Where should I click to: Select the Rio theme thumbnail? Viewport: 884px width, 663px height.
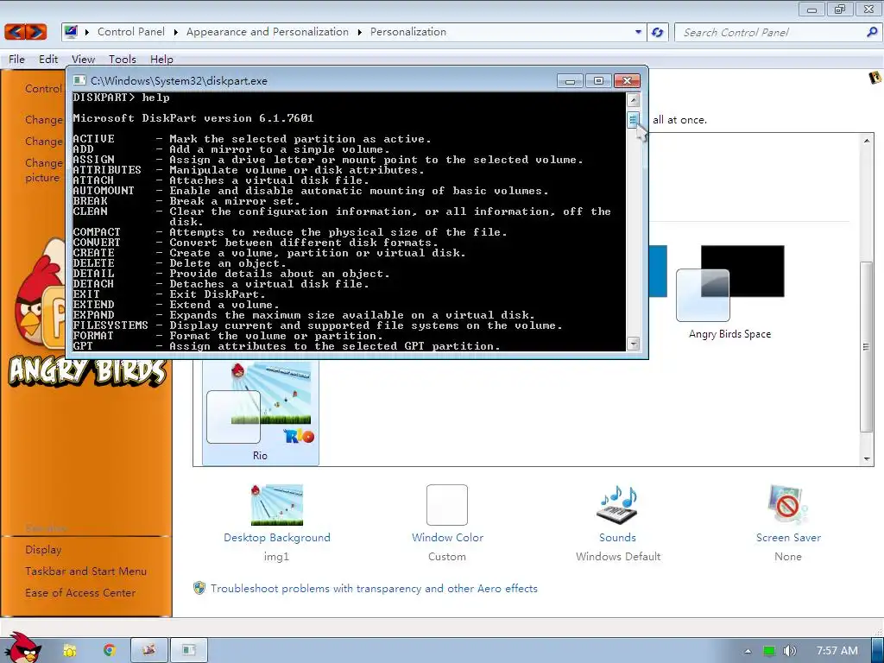tap(260, 413)
